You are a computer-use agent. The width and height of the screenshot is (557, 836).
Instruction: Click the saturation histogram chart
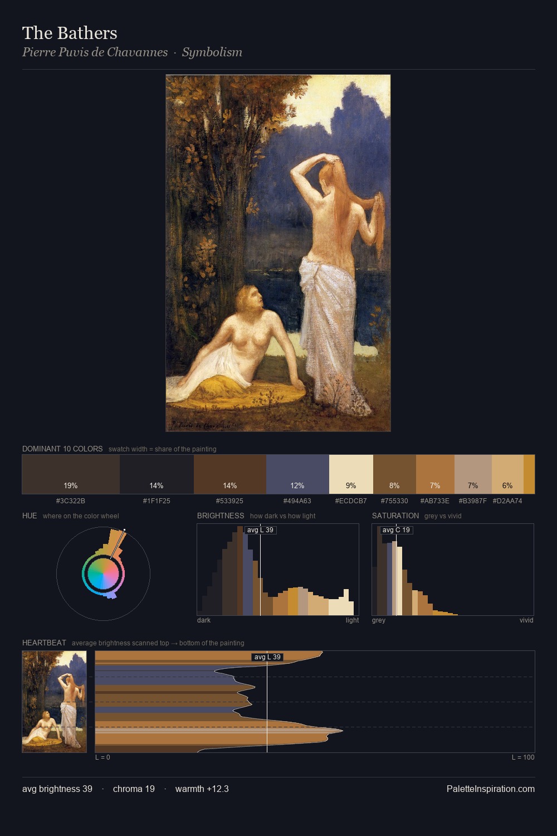(453, 570)
